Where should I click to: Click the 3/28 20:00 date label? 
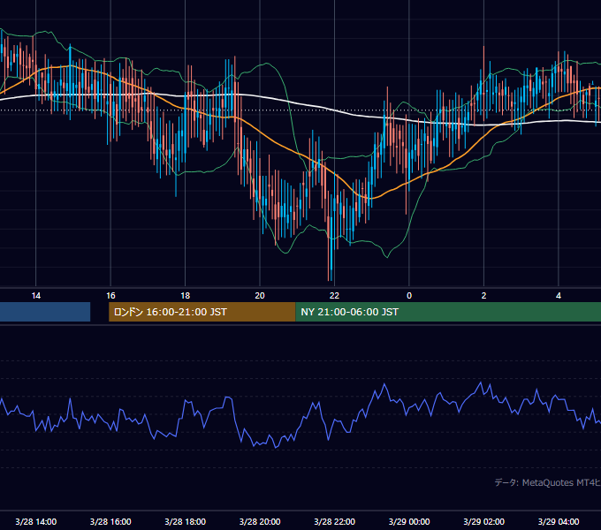(260, 521)
